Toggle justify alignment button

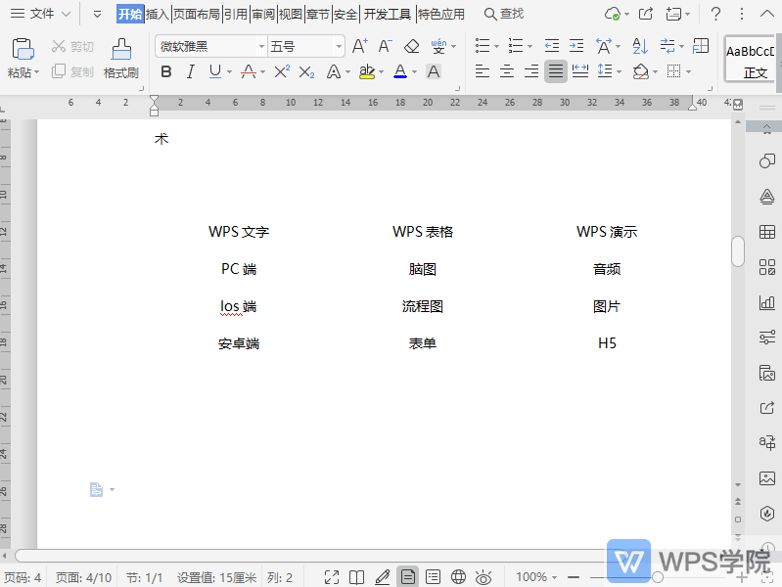[x=556, y=71]
